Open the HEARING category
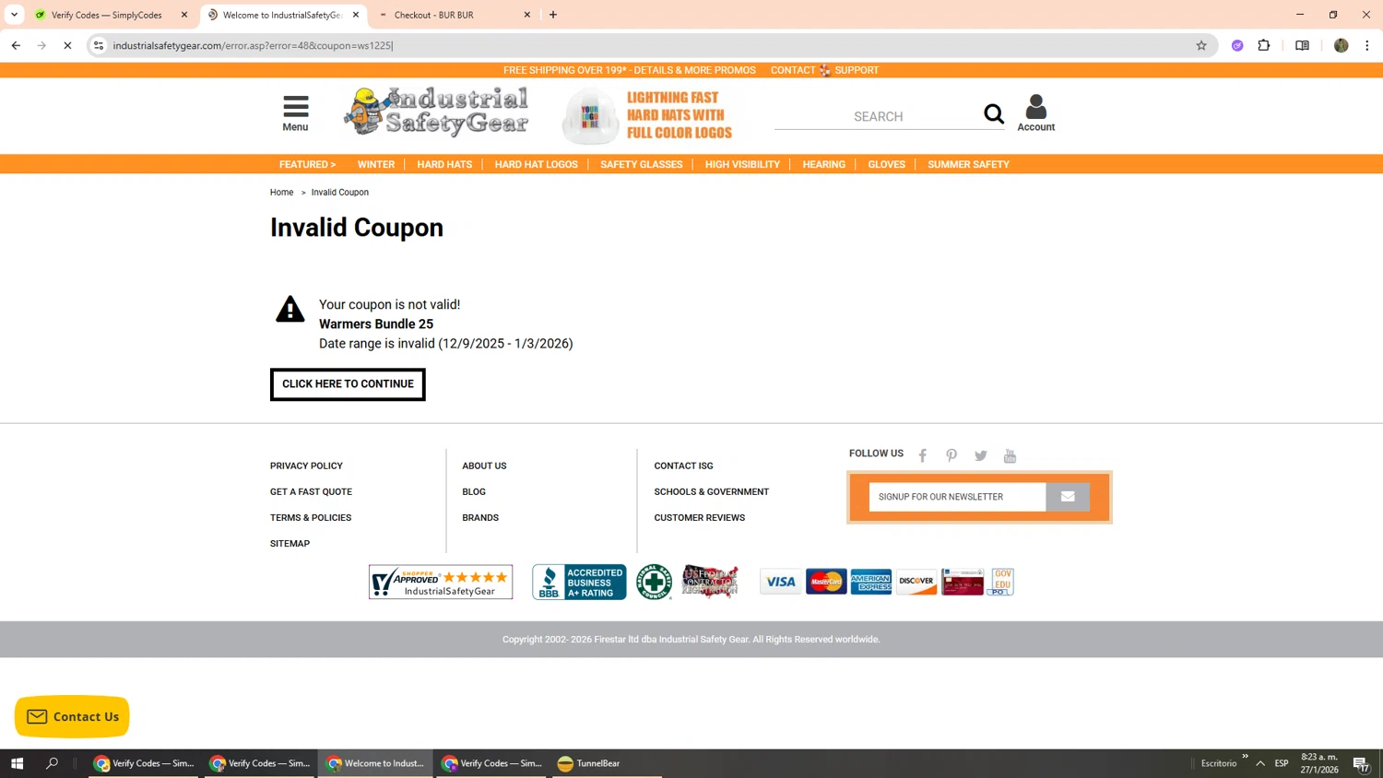The image size is (1383, 778). tap(823, 164)
